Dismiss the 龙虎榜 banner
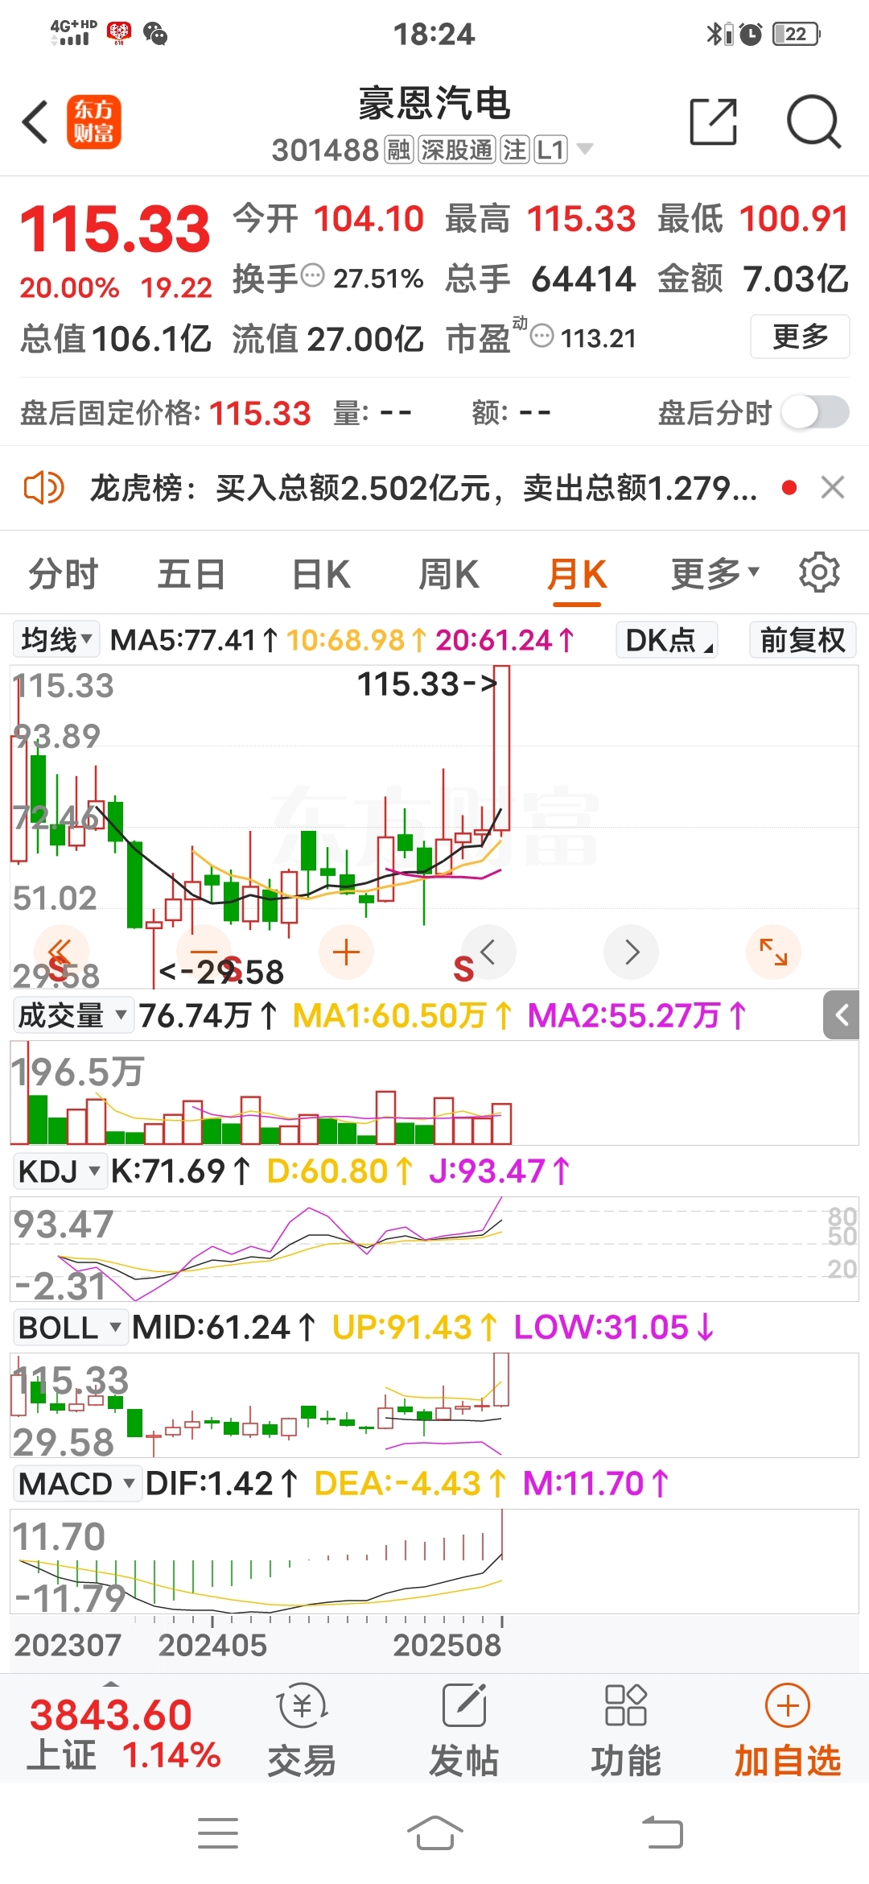Viewport: 869px width, 1884px height. pyautogui.click(x=832, y=488)
